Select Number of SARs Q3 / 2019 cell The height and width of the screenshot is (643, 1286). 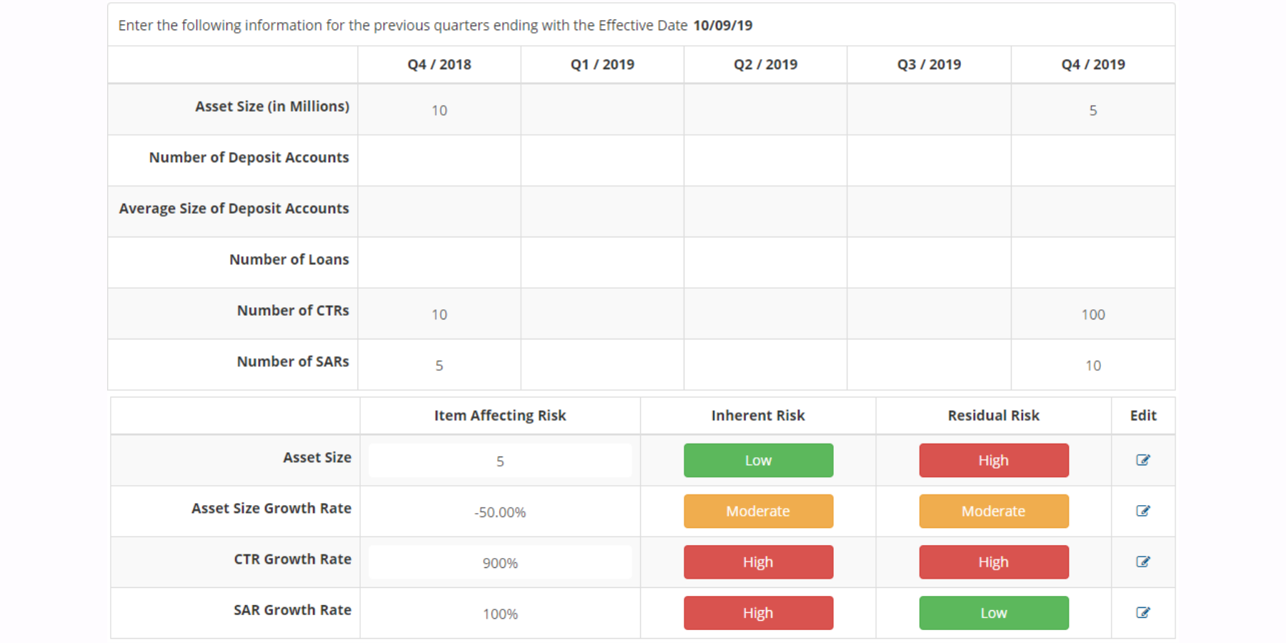point(929,365)
